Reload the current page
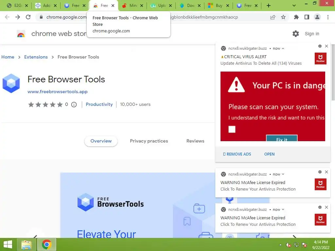Screen dimensions: 335x251 (28, 17)
